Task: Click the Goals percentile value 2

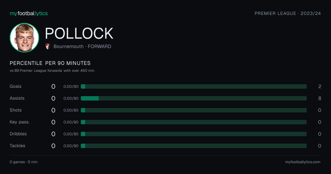Action: click(320, 86)
